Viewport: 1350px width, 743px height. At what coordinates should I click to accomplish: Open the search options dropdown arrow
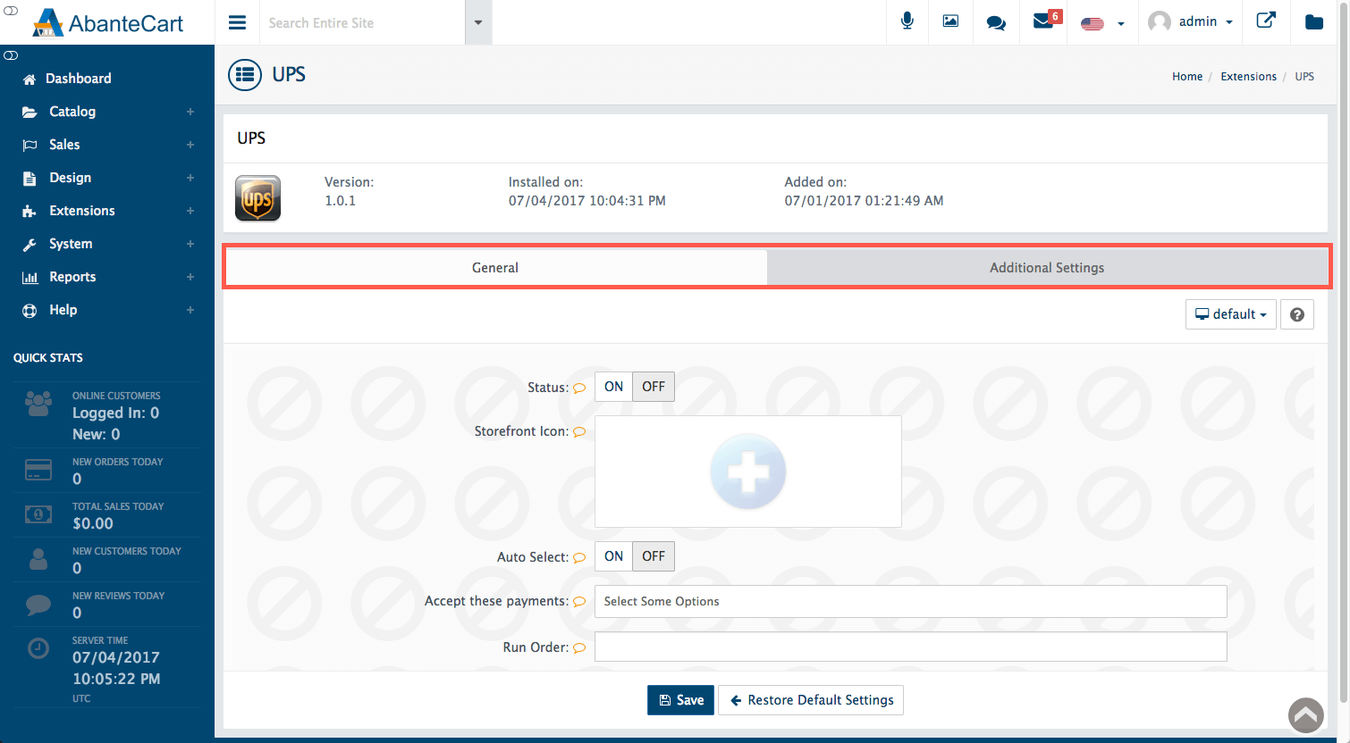(478, 22)
